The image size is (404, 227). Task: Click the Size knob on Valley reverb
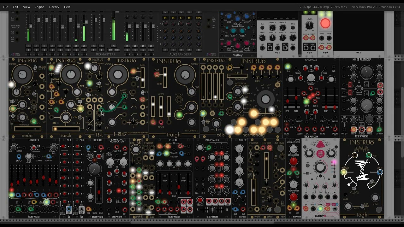coord(229,16)
